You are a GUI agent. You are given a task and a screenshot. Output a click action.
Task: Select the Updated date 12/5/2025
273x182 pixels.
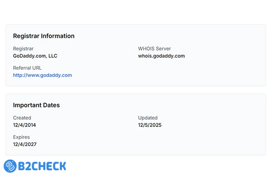pyautogui.click(x=150, y=125)
